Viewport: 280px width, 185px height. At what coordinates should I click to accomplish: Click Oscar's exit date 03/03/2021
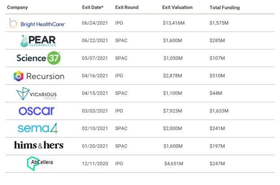tap(94, 111)
